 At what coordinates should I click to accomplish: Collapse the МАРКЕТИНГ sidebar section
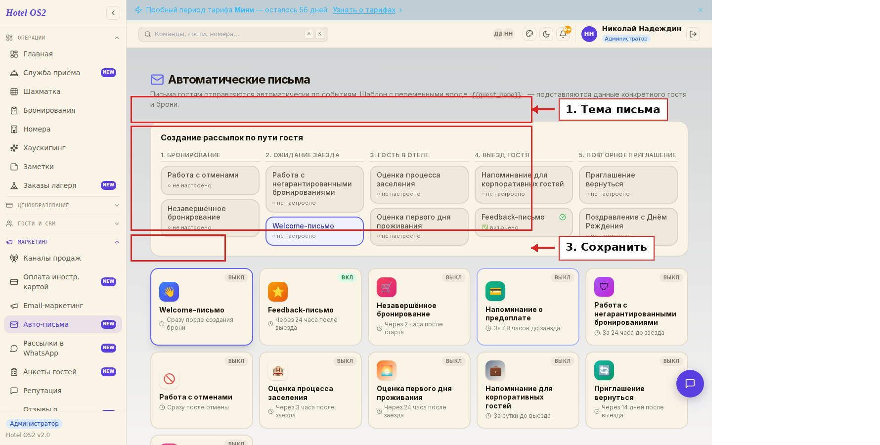[x=63, y=242]
